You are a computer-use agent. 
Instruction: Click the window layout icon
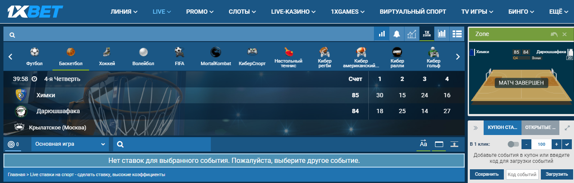tap(439, 144)
